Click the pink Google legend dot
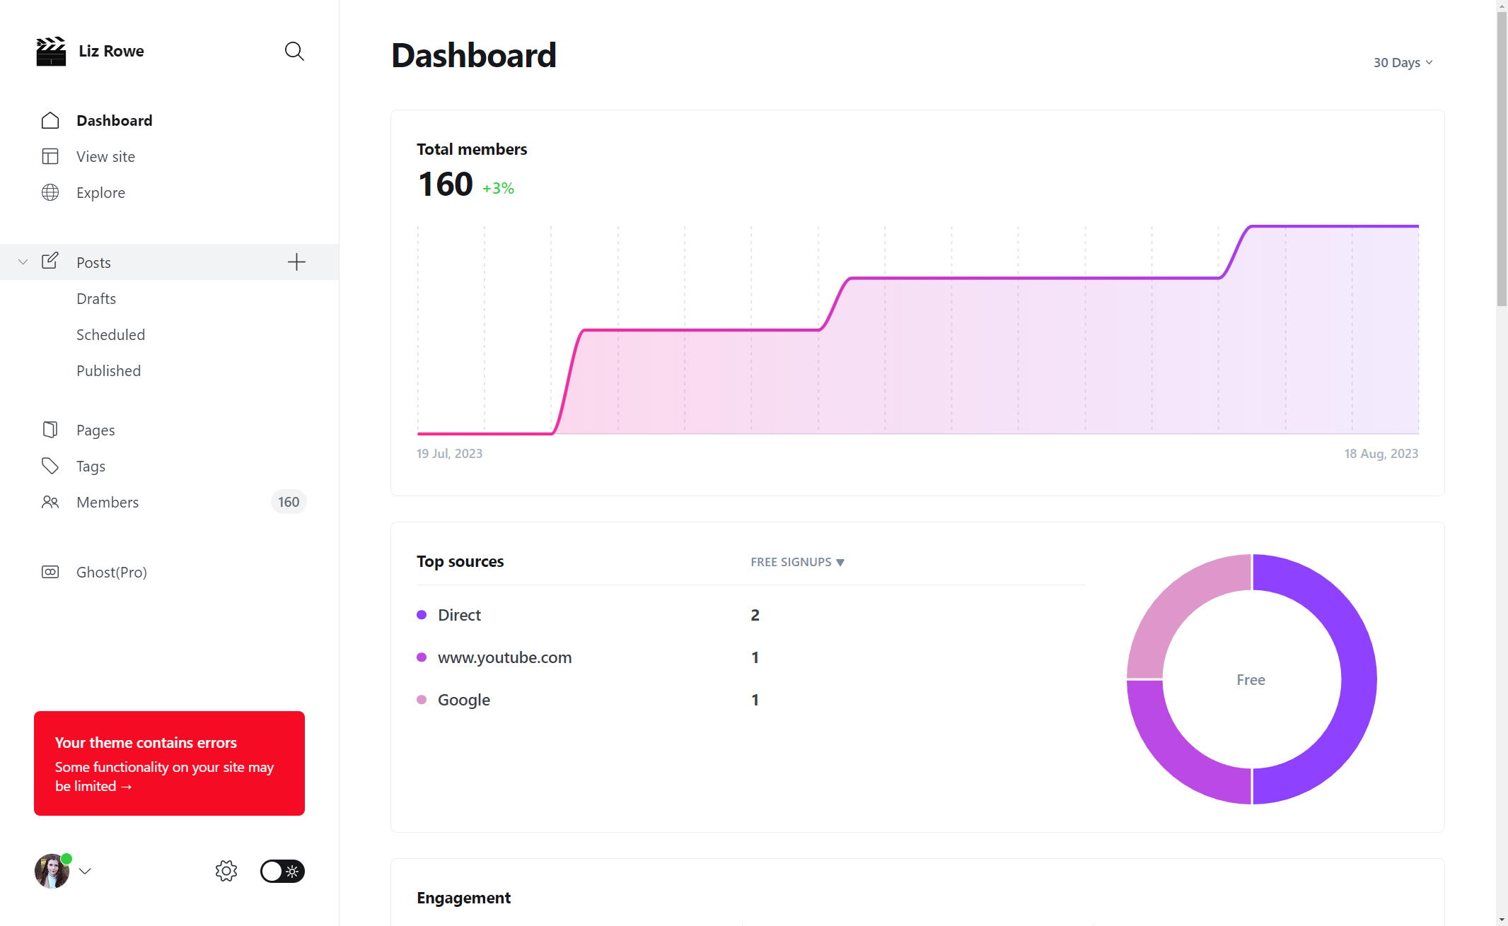This screenshot has width=1508, height=926. point(422,700)
